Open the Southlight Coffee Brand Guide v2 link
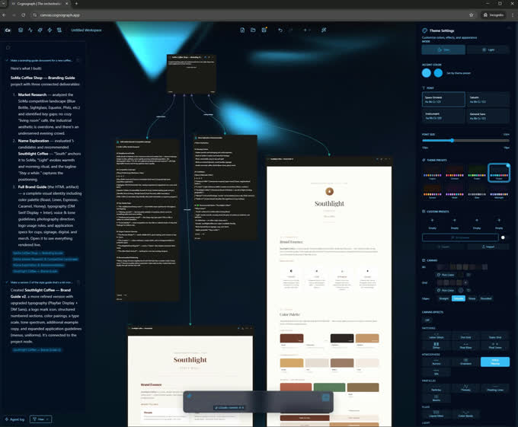Screen dimensions: 518x427 click(37, 350)
